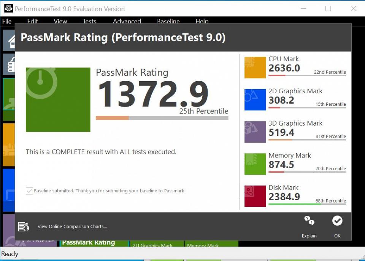Click the CPU Mark score 2636.0
Viewport: 365px width, 261px height.
pyautogui.click(x=284, y=68)
